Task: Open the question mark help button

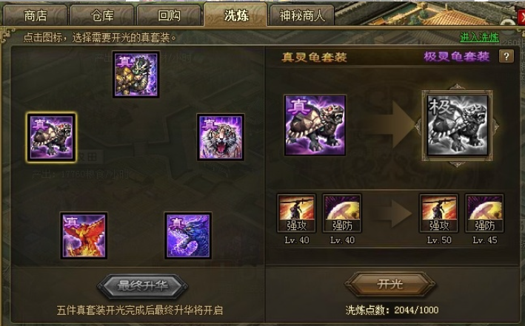Action: pyautogui.click(x=506, y=56)
